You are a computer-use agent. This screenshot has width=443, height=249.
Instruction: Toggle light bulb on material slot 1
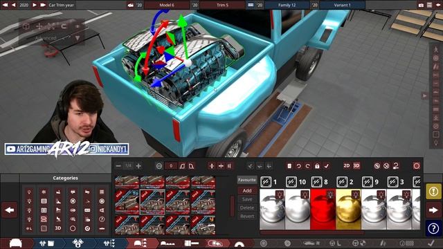coord(280,194)
